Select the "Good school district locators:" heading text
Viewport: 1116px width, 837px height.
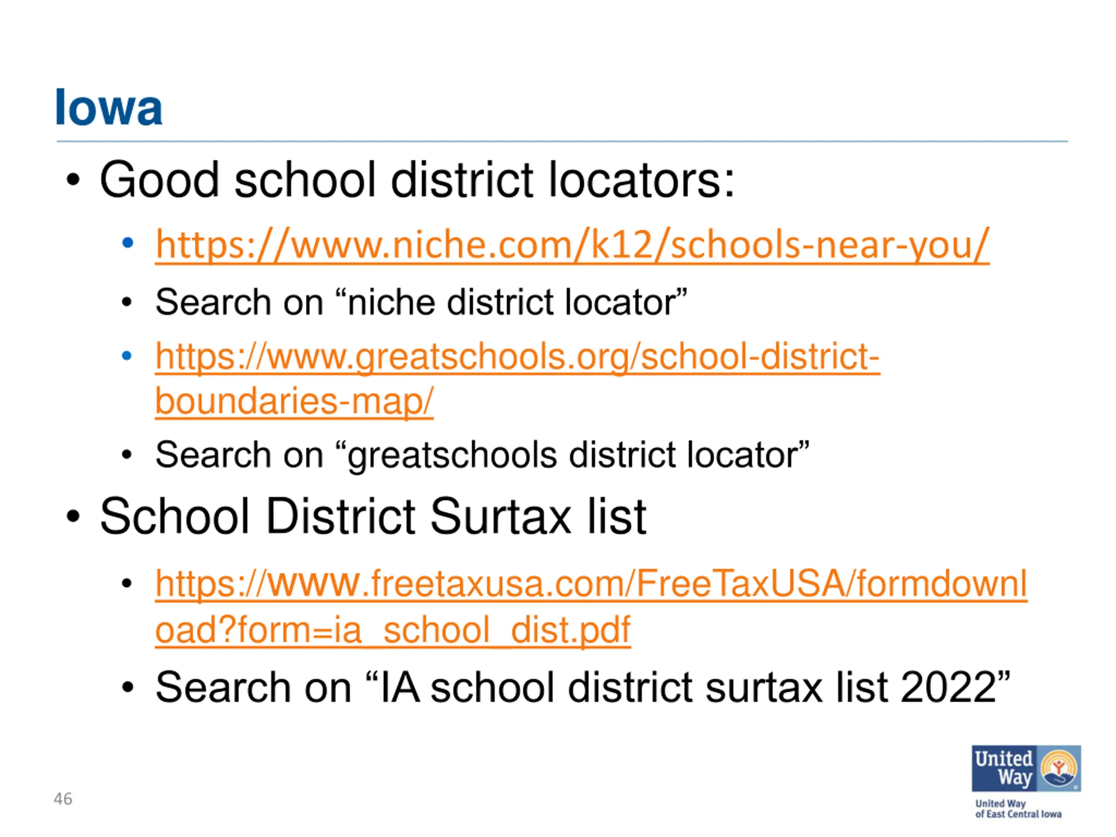417,180
